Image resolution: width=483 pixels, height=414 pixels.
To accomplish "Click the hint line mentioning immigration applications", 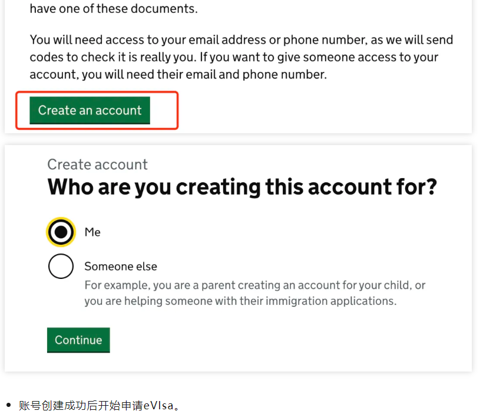I will [x=240, y=301].
